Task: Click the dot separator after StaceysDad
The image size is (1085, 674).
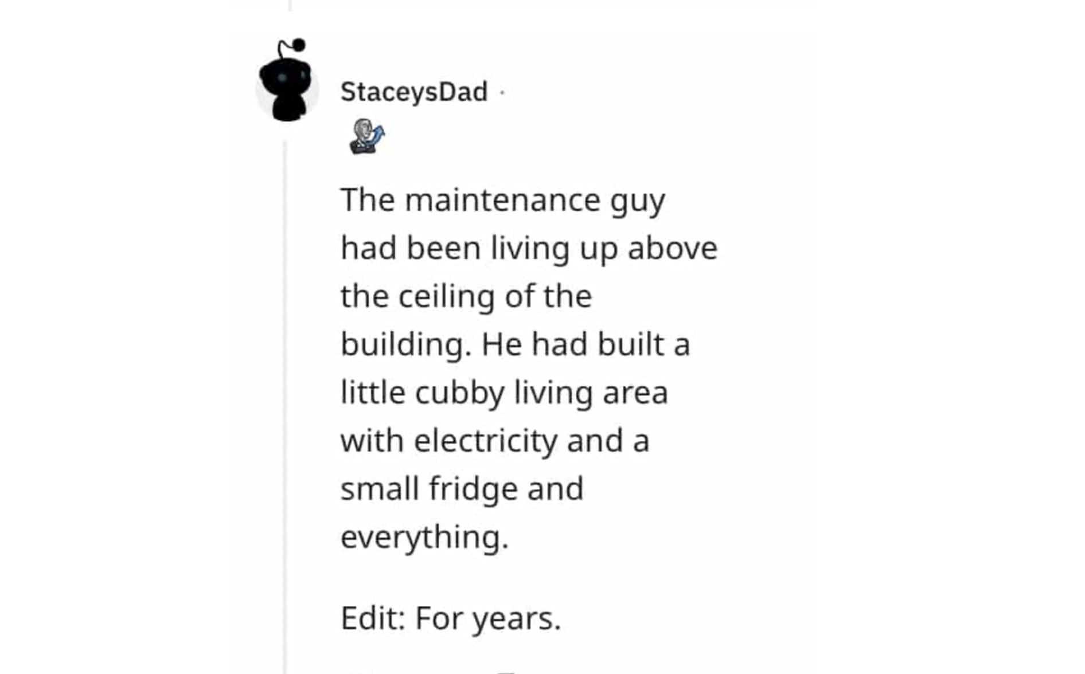Action: pos(502,92)
